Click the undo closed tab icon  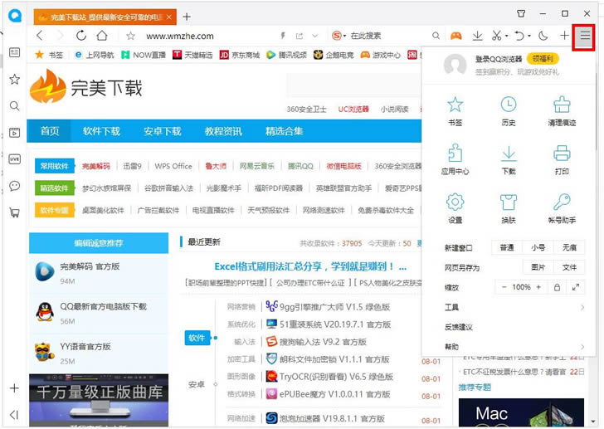[x=519, y=36]
